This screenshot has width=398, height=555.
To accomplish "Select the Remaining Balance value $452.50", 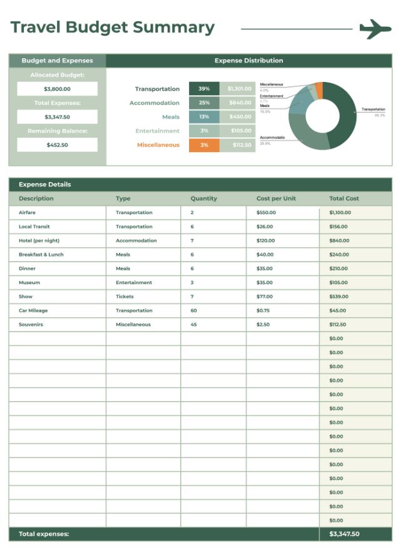I will [58, 145].
